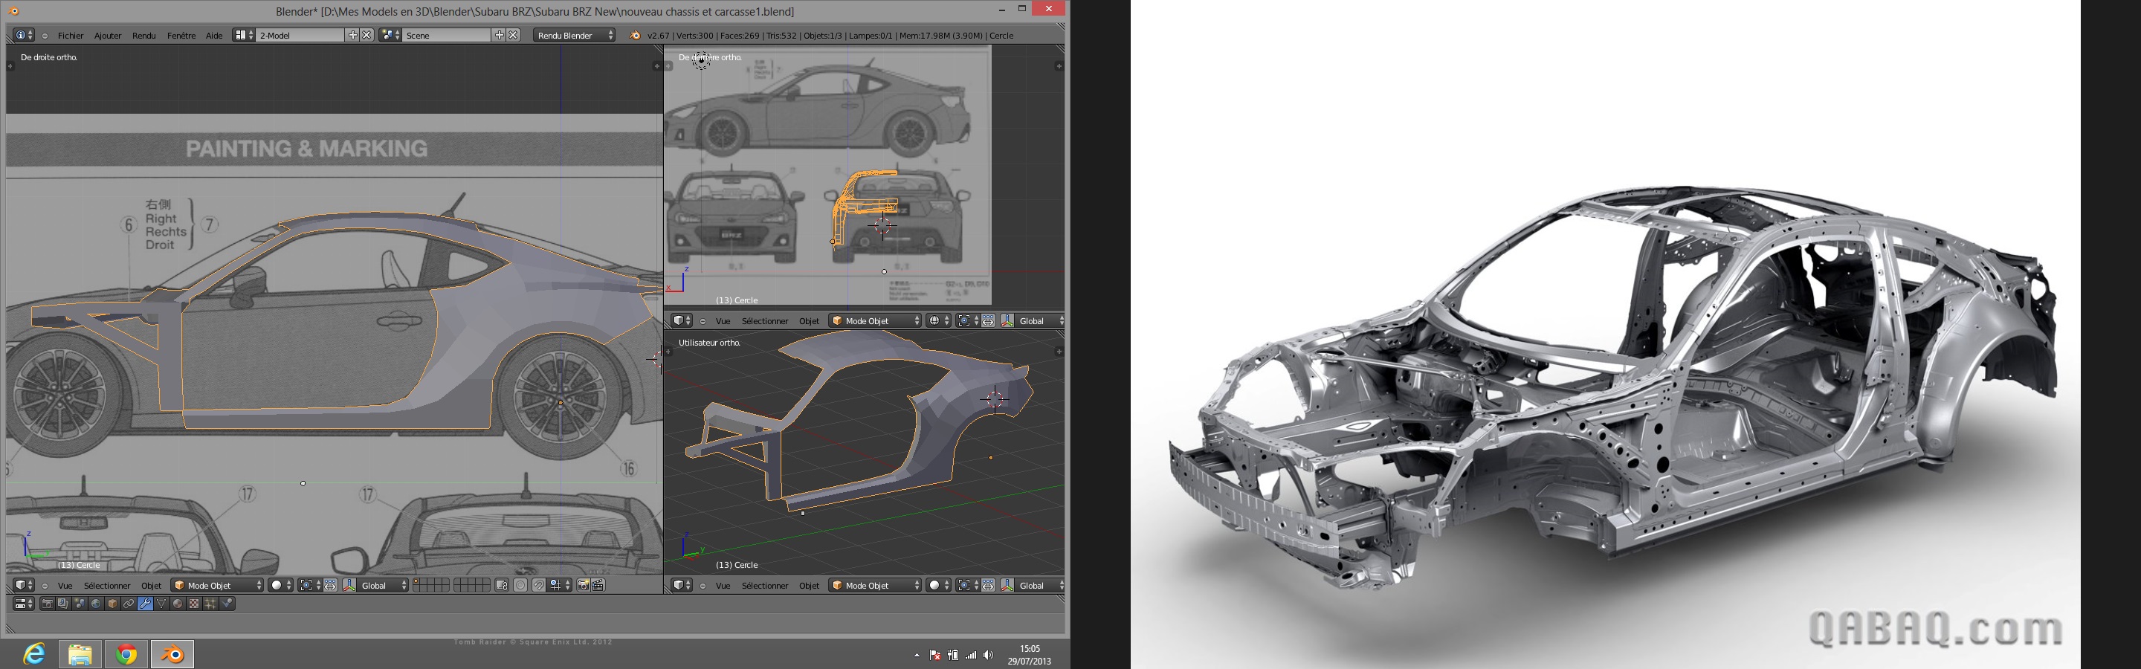Open Objet menu in bottom-right viewport
The width and height of the screenshot is (2141, 669).
click(x=810, y=586)
